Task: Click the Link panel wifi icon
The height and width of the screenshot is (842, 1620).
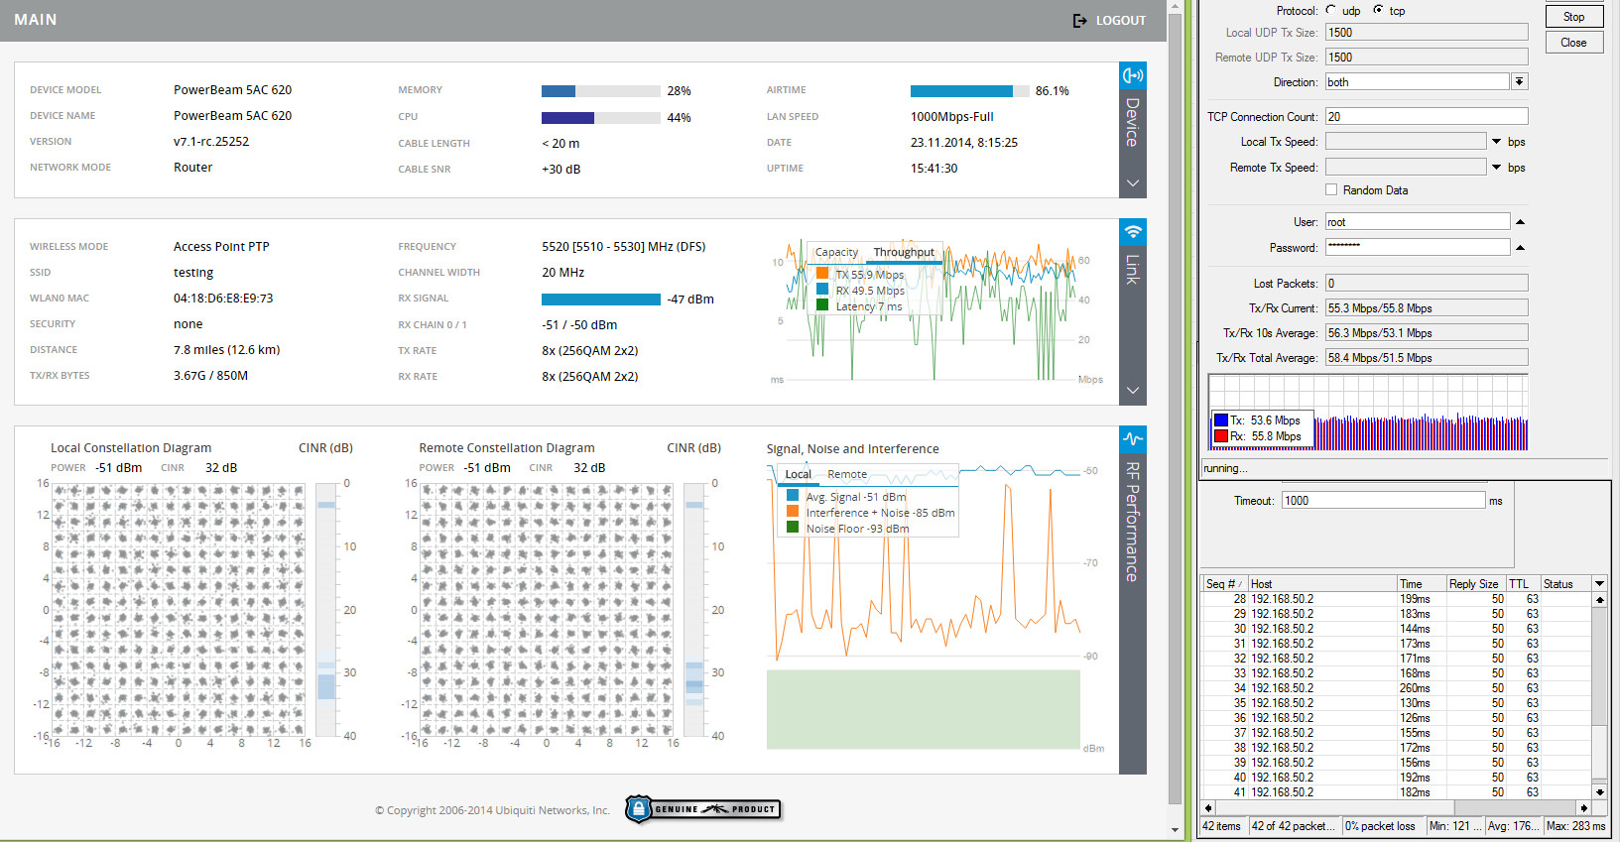Action: click(x=1133, y=232)
